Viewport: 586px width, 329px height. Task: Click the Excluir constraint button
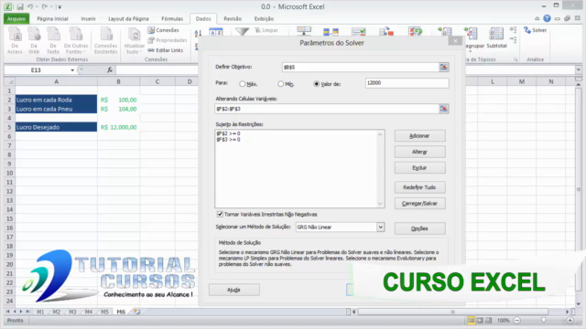[x=419, y=168]
